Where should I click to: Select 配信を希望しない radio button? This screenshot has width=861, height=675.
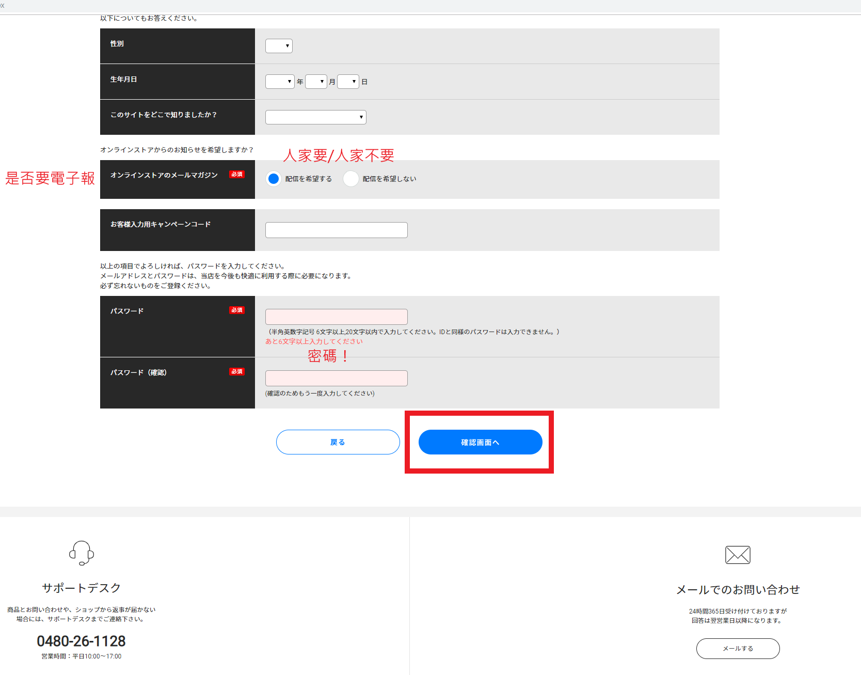pos(351,179)
